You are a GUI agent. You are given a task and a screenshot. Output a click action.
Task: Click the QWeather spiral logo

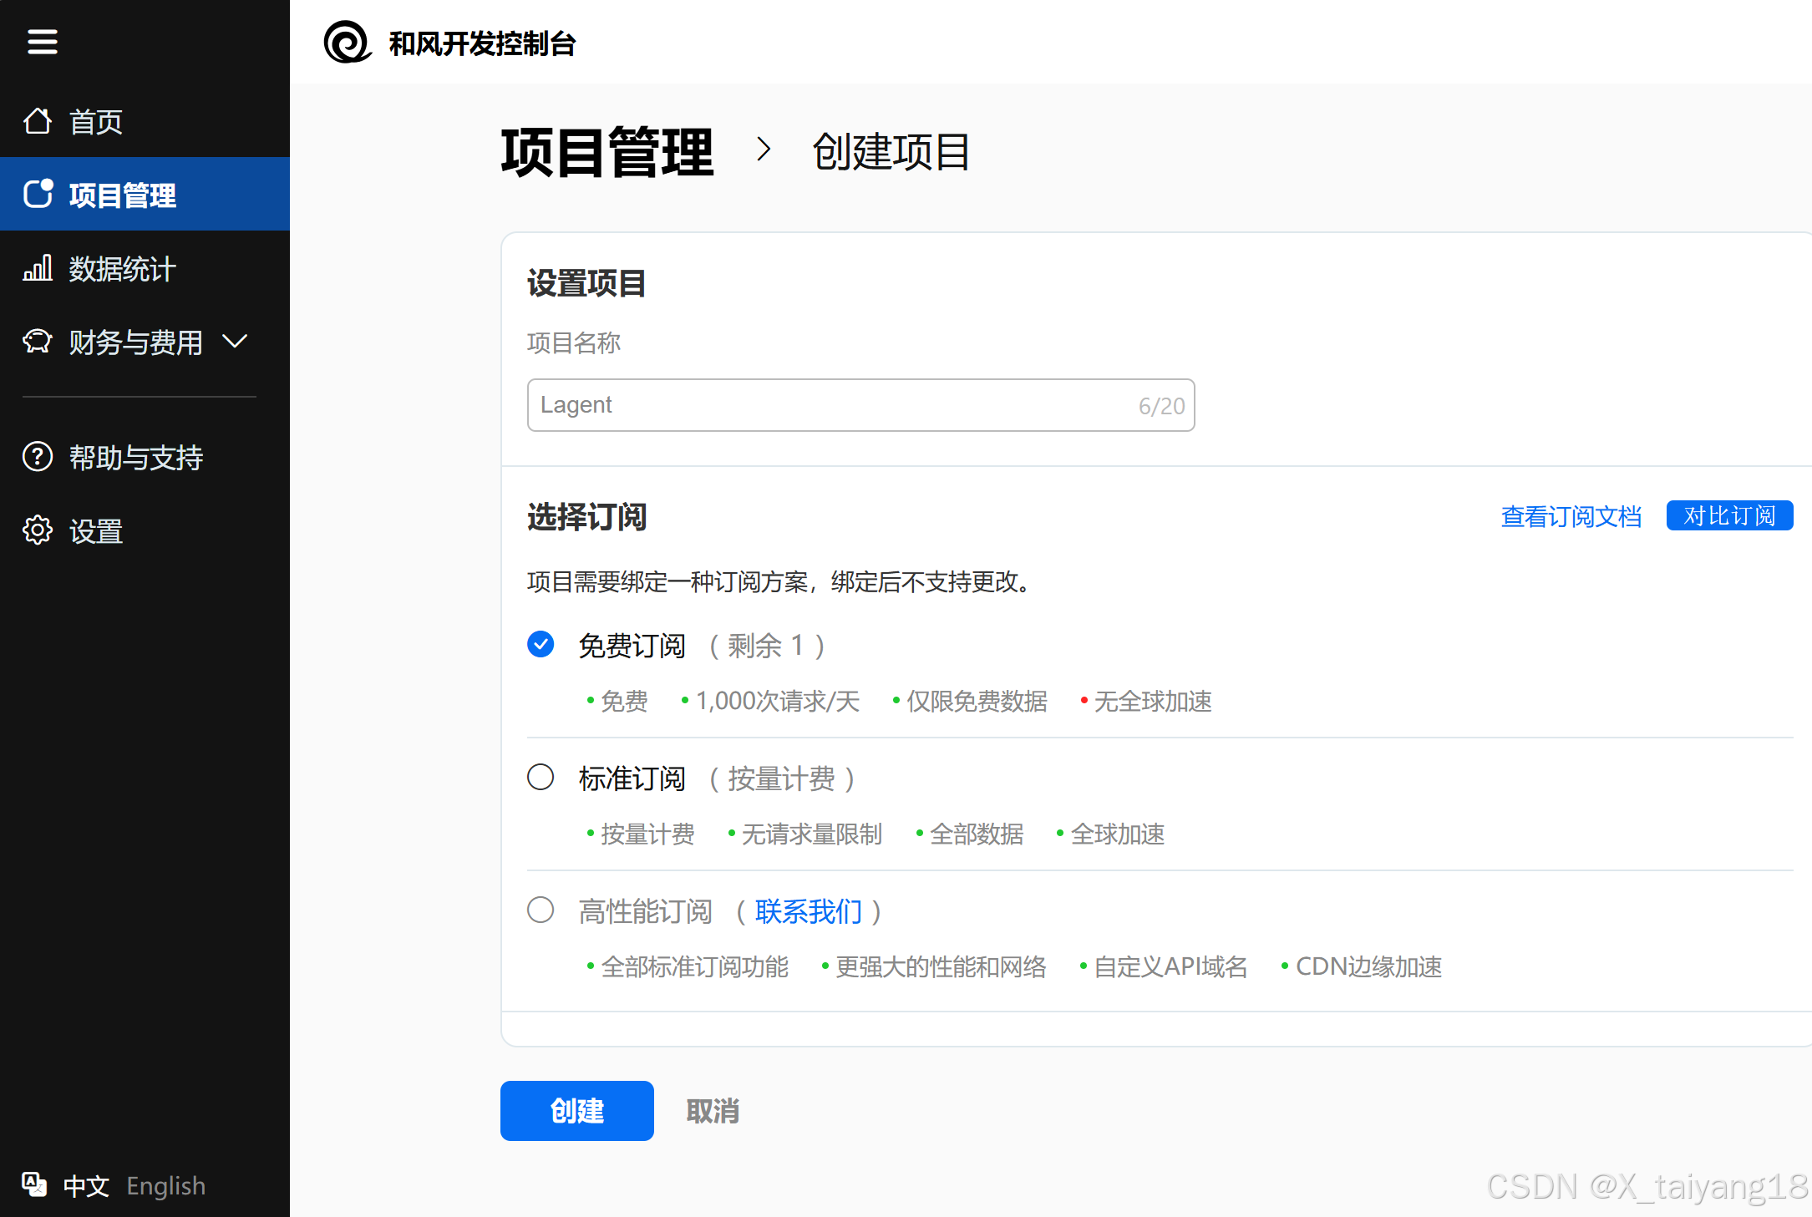click(347, 42)
